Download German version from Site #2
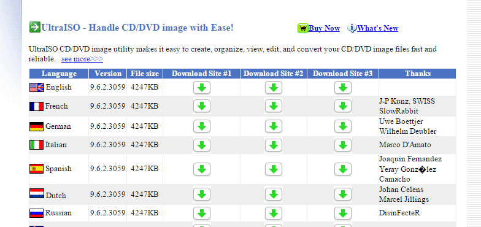 [x=274, y=126]
